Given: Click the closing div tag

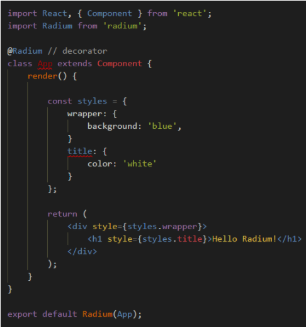Looking at the screenshot, I should click(82, 251).
